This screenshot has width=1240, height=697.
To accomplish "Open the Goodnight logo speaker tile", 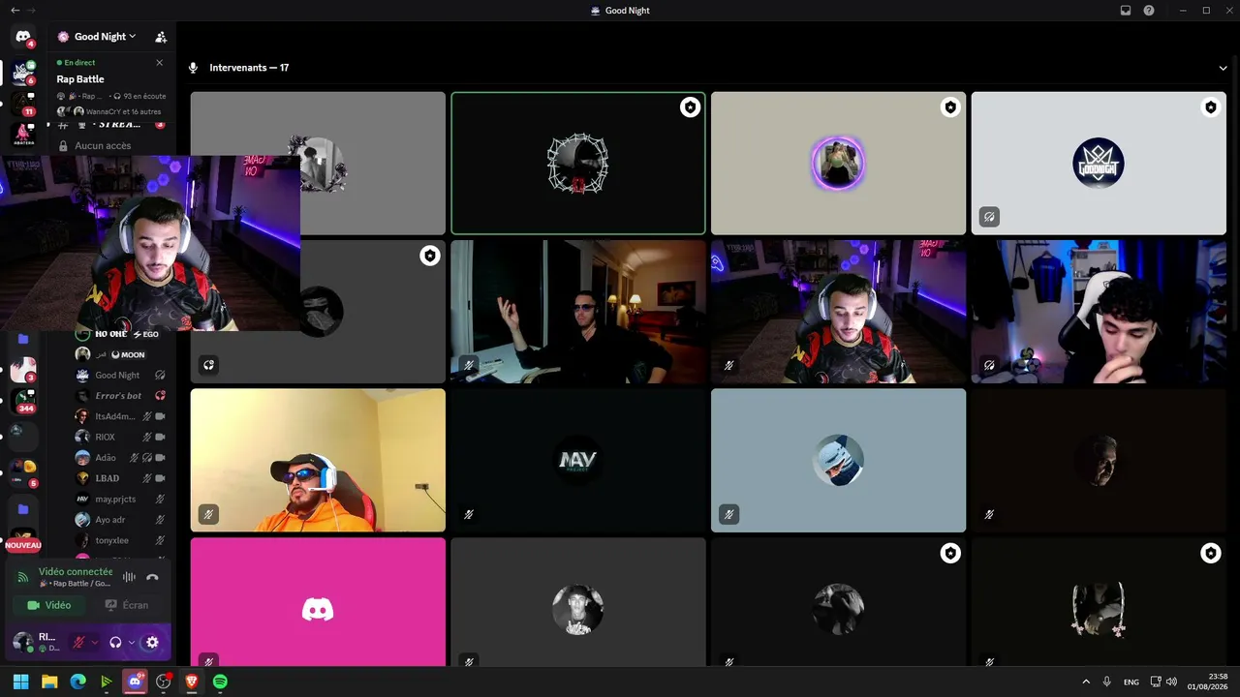I will (1099, 164).
